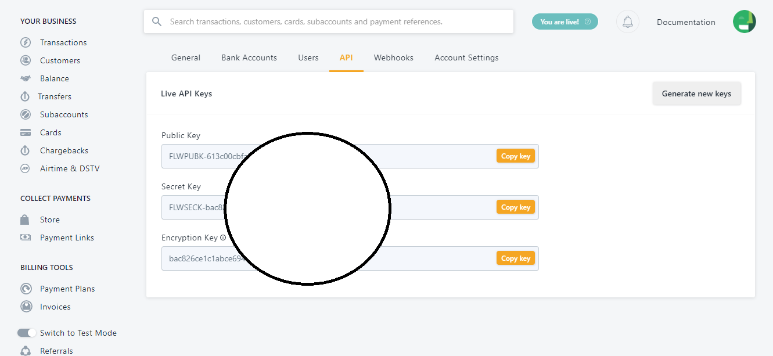Open Referrals in sidebar
Viewport: 773px width, 356px height.
[x=56, y=351]
